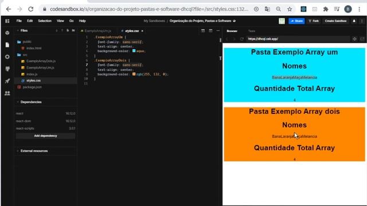Download files arrow in Files header
Viewport: 367px width, 206px height.
[57, 30]
